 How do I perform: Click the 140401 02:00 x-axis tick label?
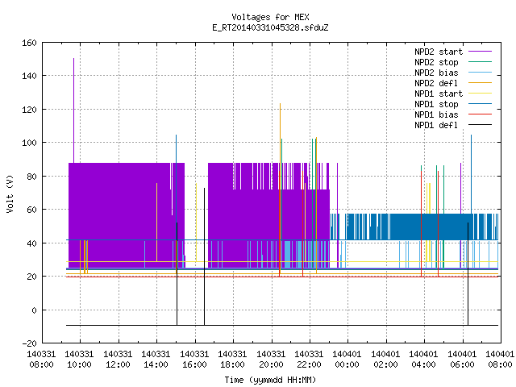click(x=385, y=360)
